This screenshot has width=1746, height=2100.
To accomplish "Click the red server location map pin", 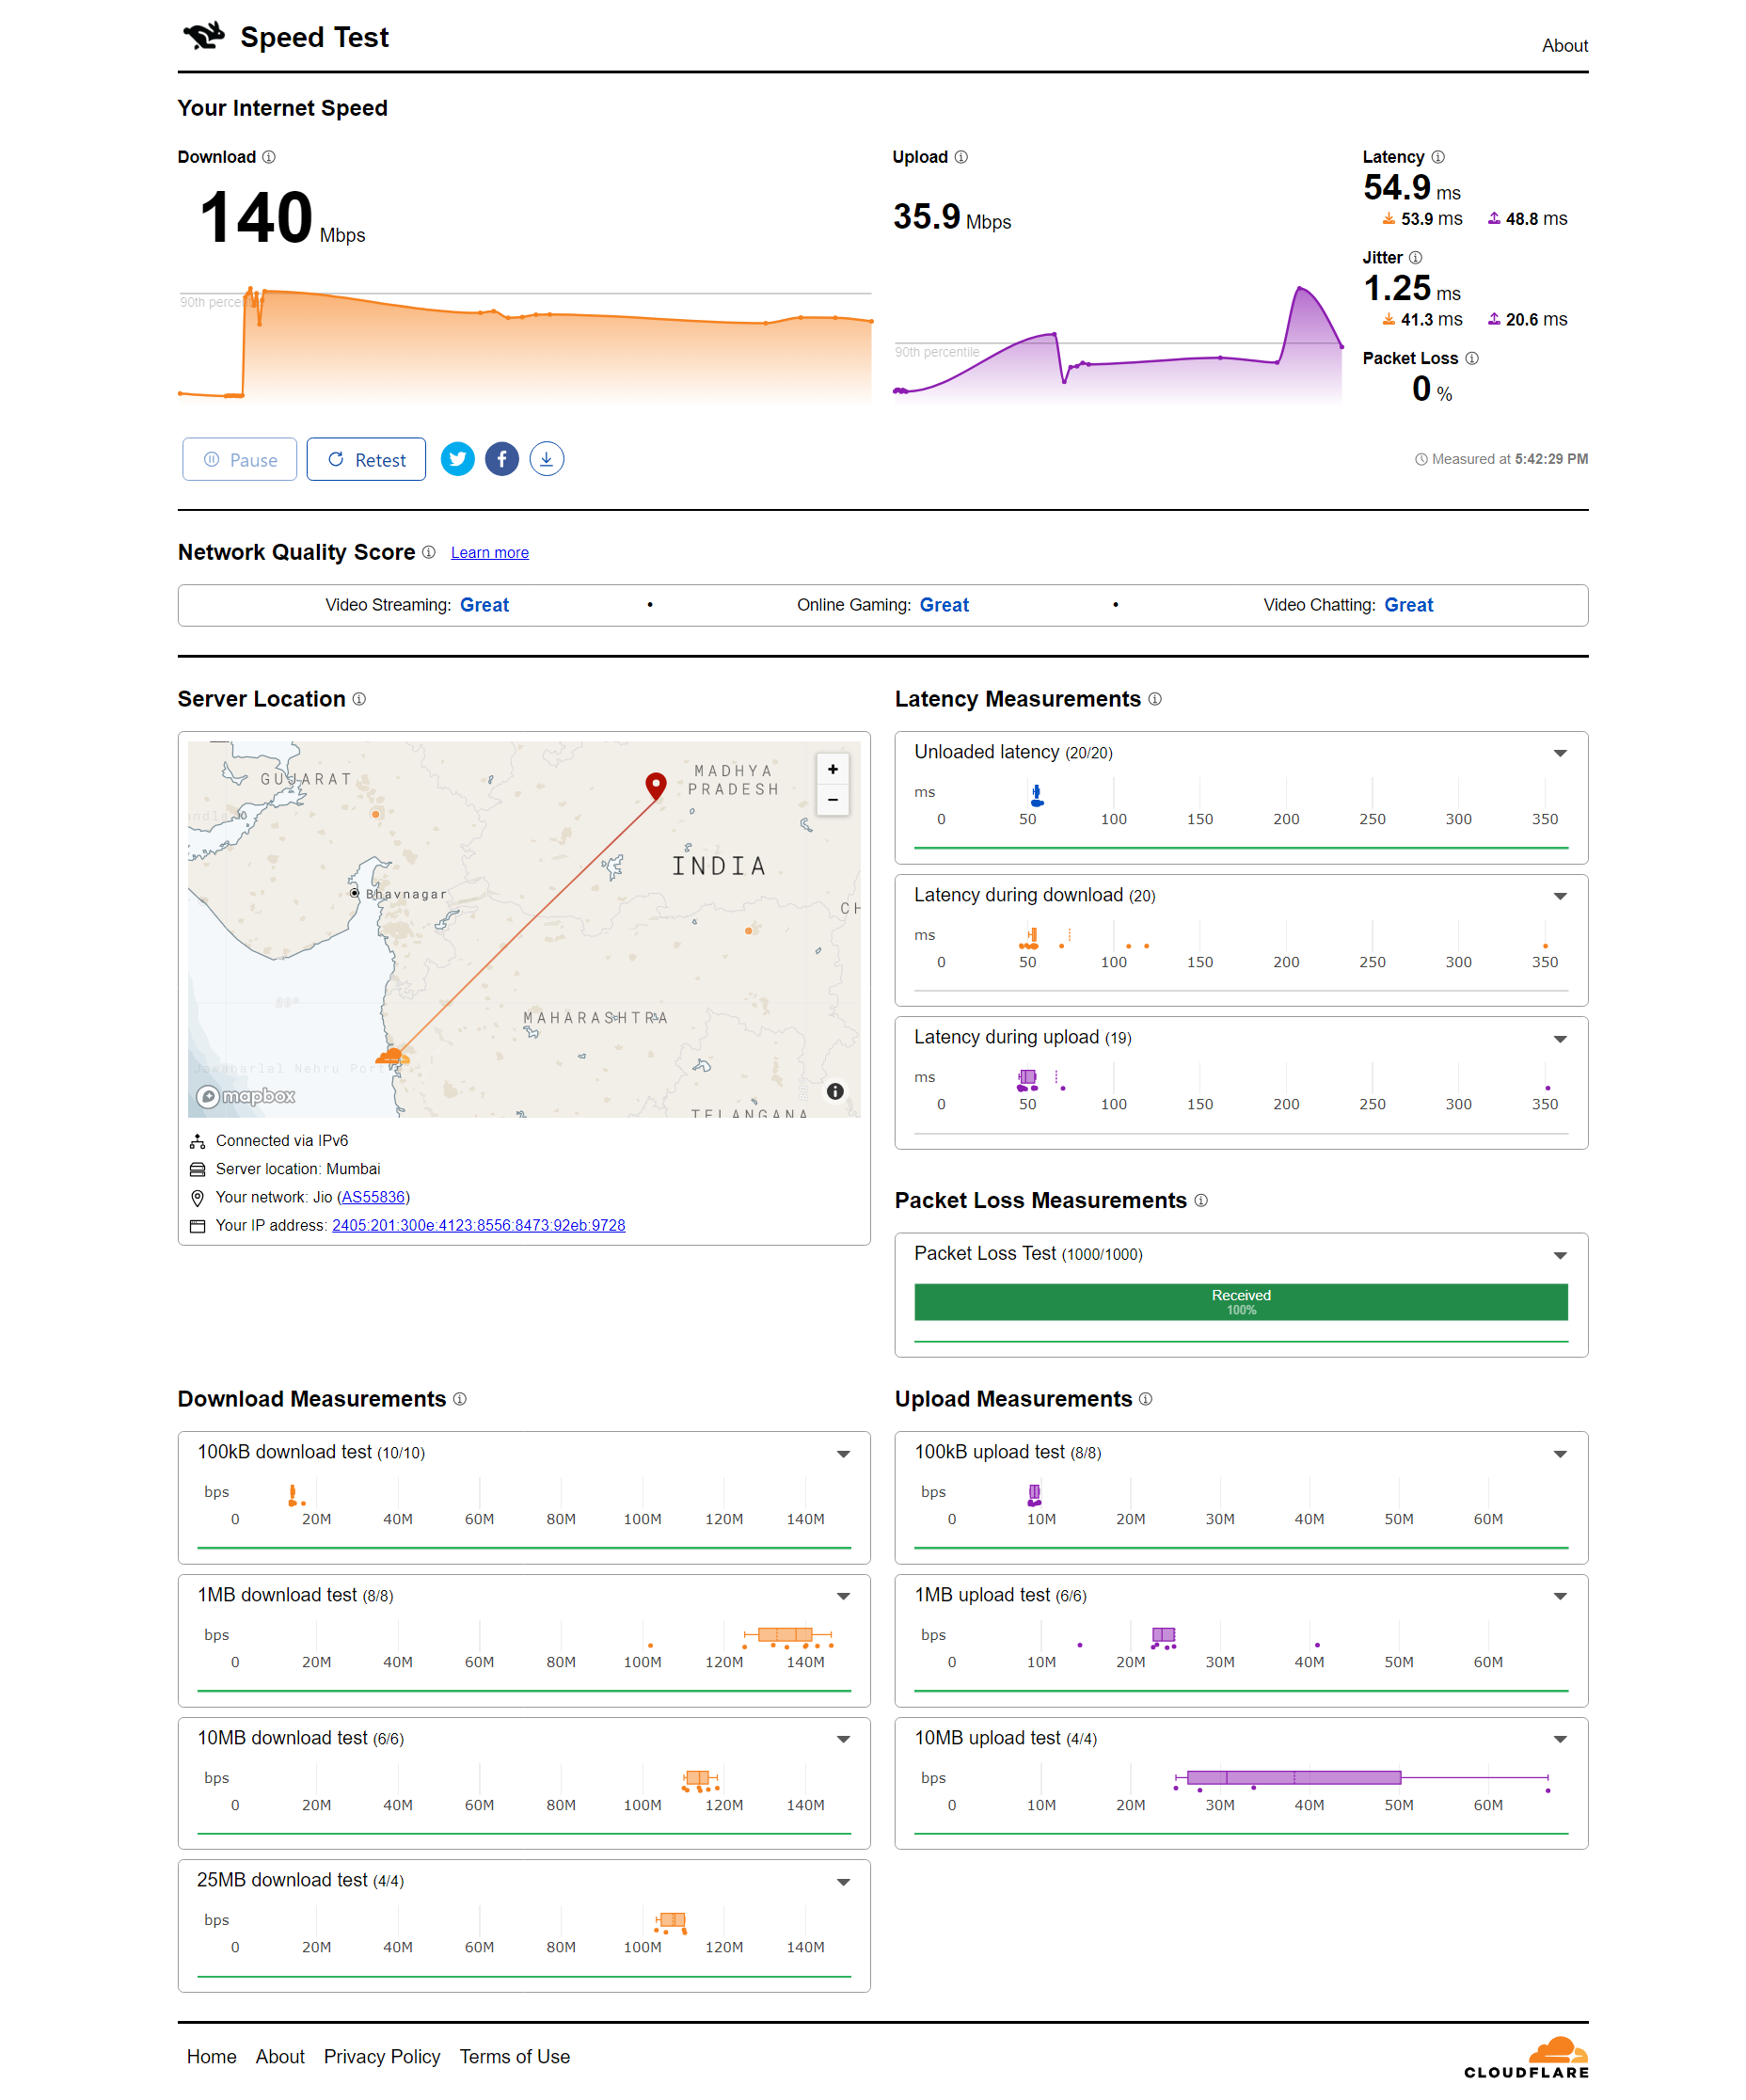I will pos(655,785).
